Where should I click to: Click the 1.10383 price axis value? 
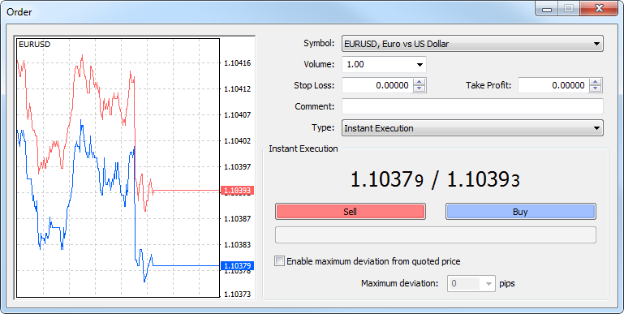237,245
